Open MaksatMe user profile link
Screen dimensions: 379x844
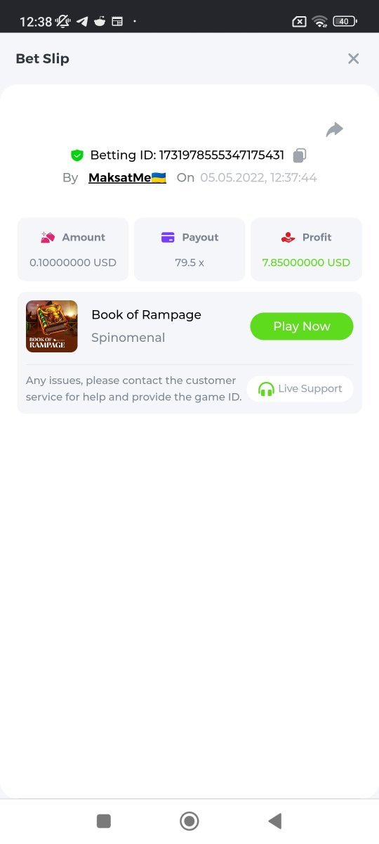click(x=127, y=178)
